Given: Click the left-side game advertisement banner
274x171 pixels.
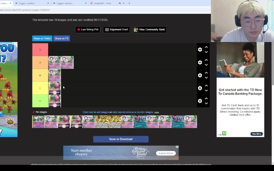Looking at the screenshot, I should pyautogui.click(x=9, y=89).
